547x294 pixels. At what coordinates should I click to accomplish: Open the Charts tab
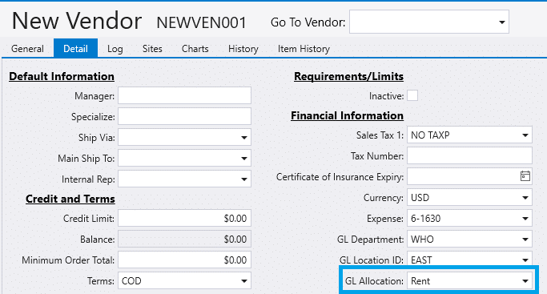(x=195, y=49)
